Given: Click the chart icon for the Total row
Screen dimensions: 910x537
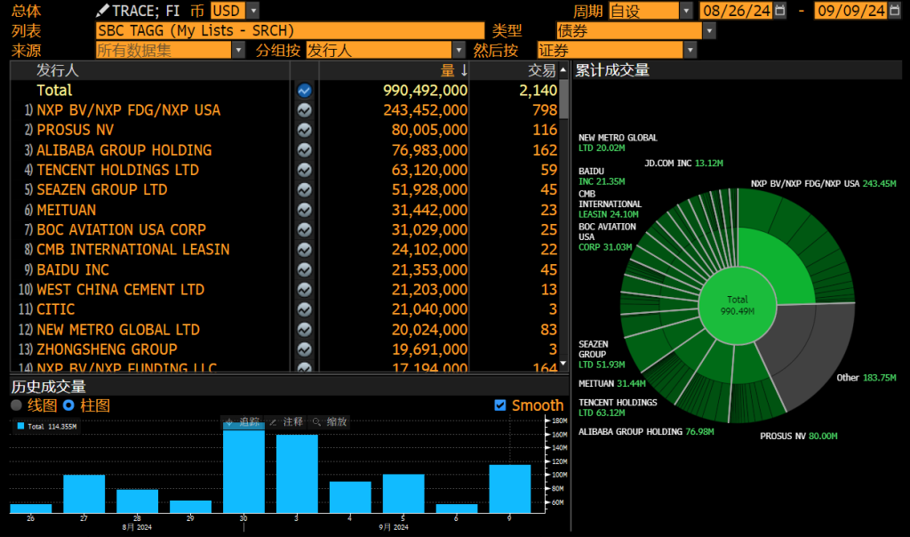Looking at the screenshot, I should coord(305,91).
